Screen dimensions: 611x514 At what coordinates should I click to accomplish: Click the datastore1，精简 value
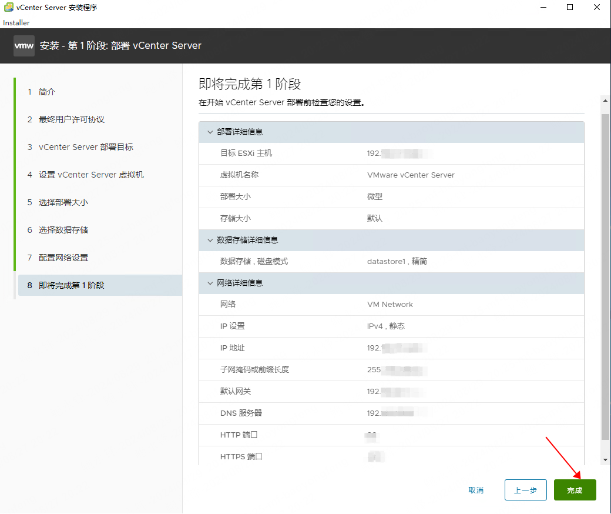397,261
